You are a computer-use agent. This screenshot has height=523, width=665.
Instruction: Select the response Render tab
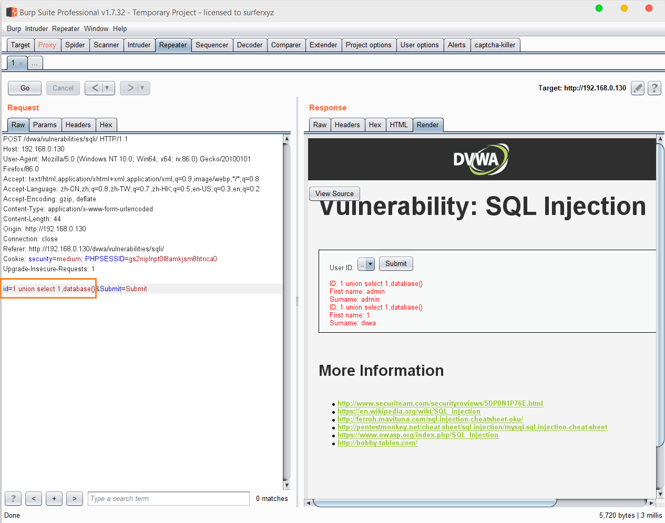[x=428, y=125]
